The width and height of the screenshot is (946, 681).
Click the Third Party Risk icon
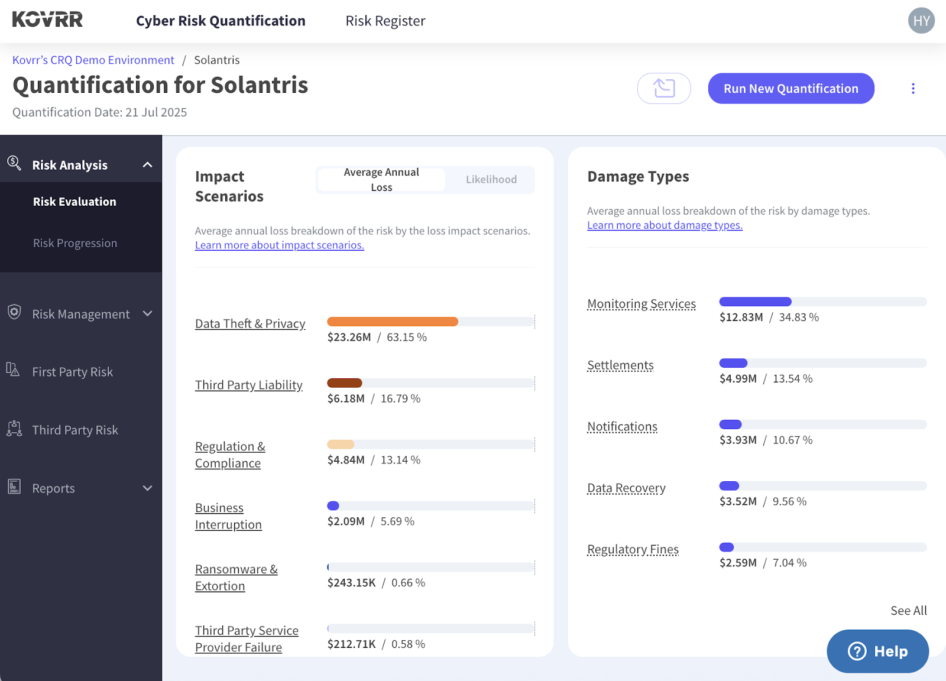point(14,429)
